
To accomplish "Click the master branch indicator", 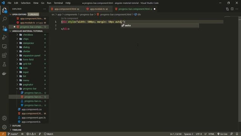I will pyautogui.click(x=13, y=134).
